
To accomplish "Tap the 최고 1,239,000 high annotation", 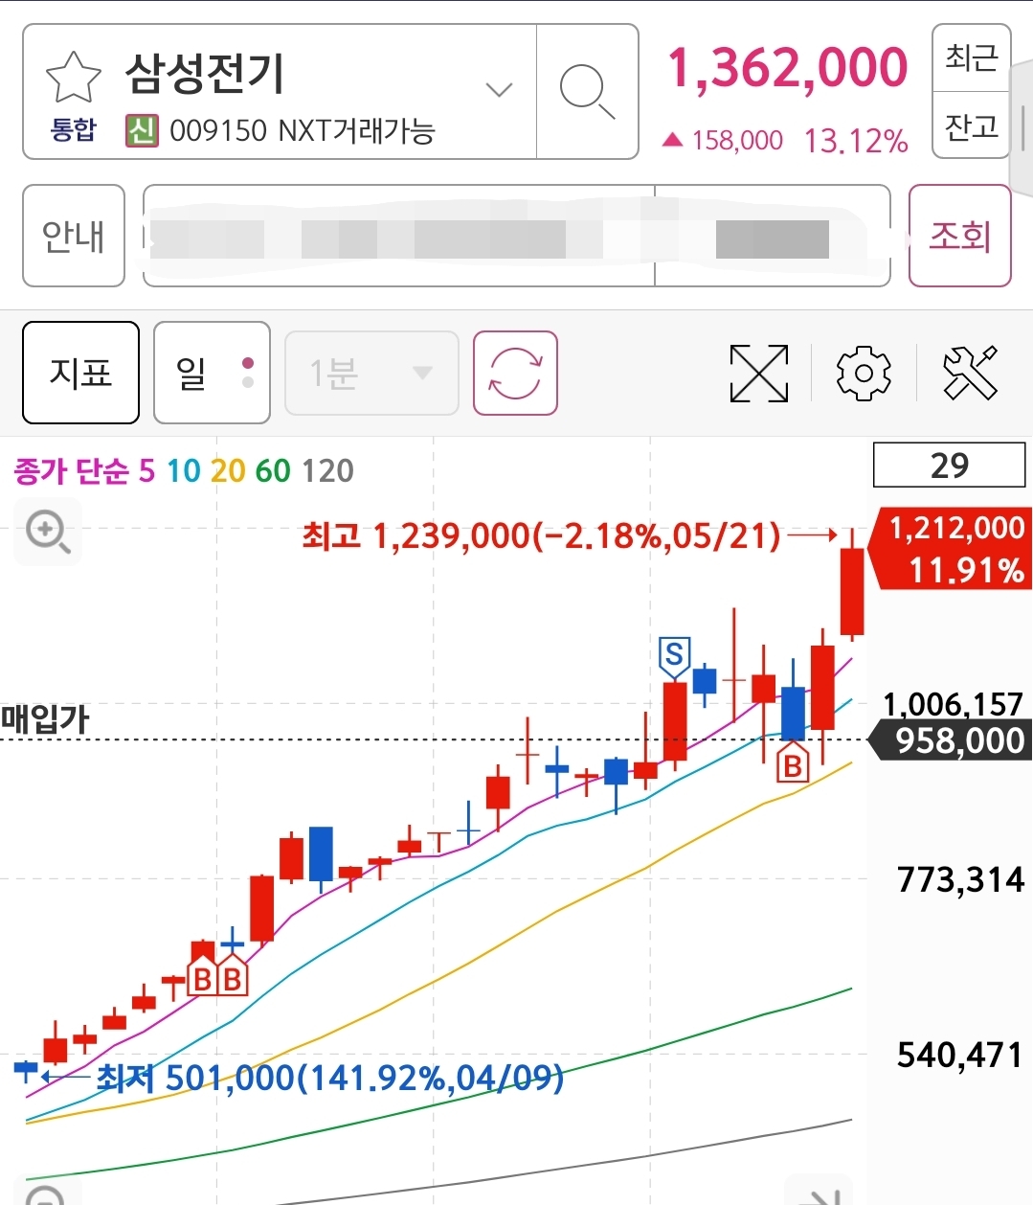I will [x=541, y=535].
